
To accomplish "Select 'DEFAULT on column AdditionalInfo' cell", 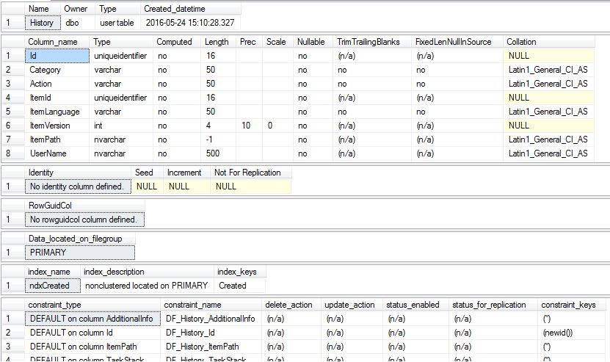I will (x=93, y=319).
